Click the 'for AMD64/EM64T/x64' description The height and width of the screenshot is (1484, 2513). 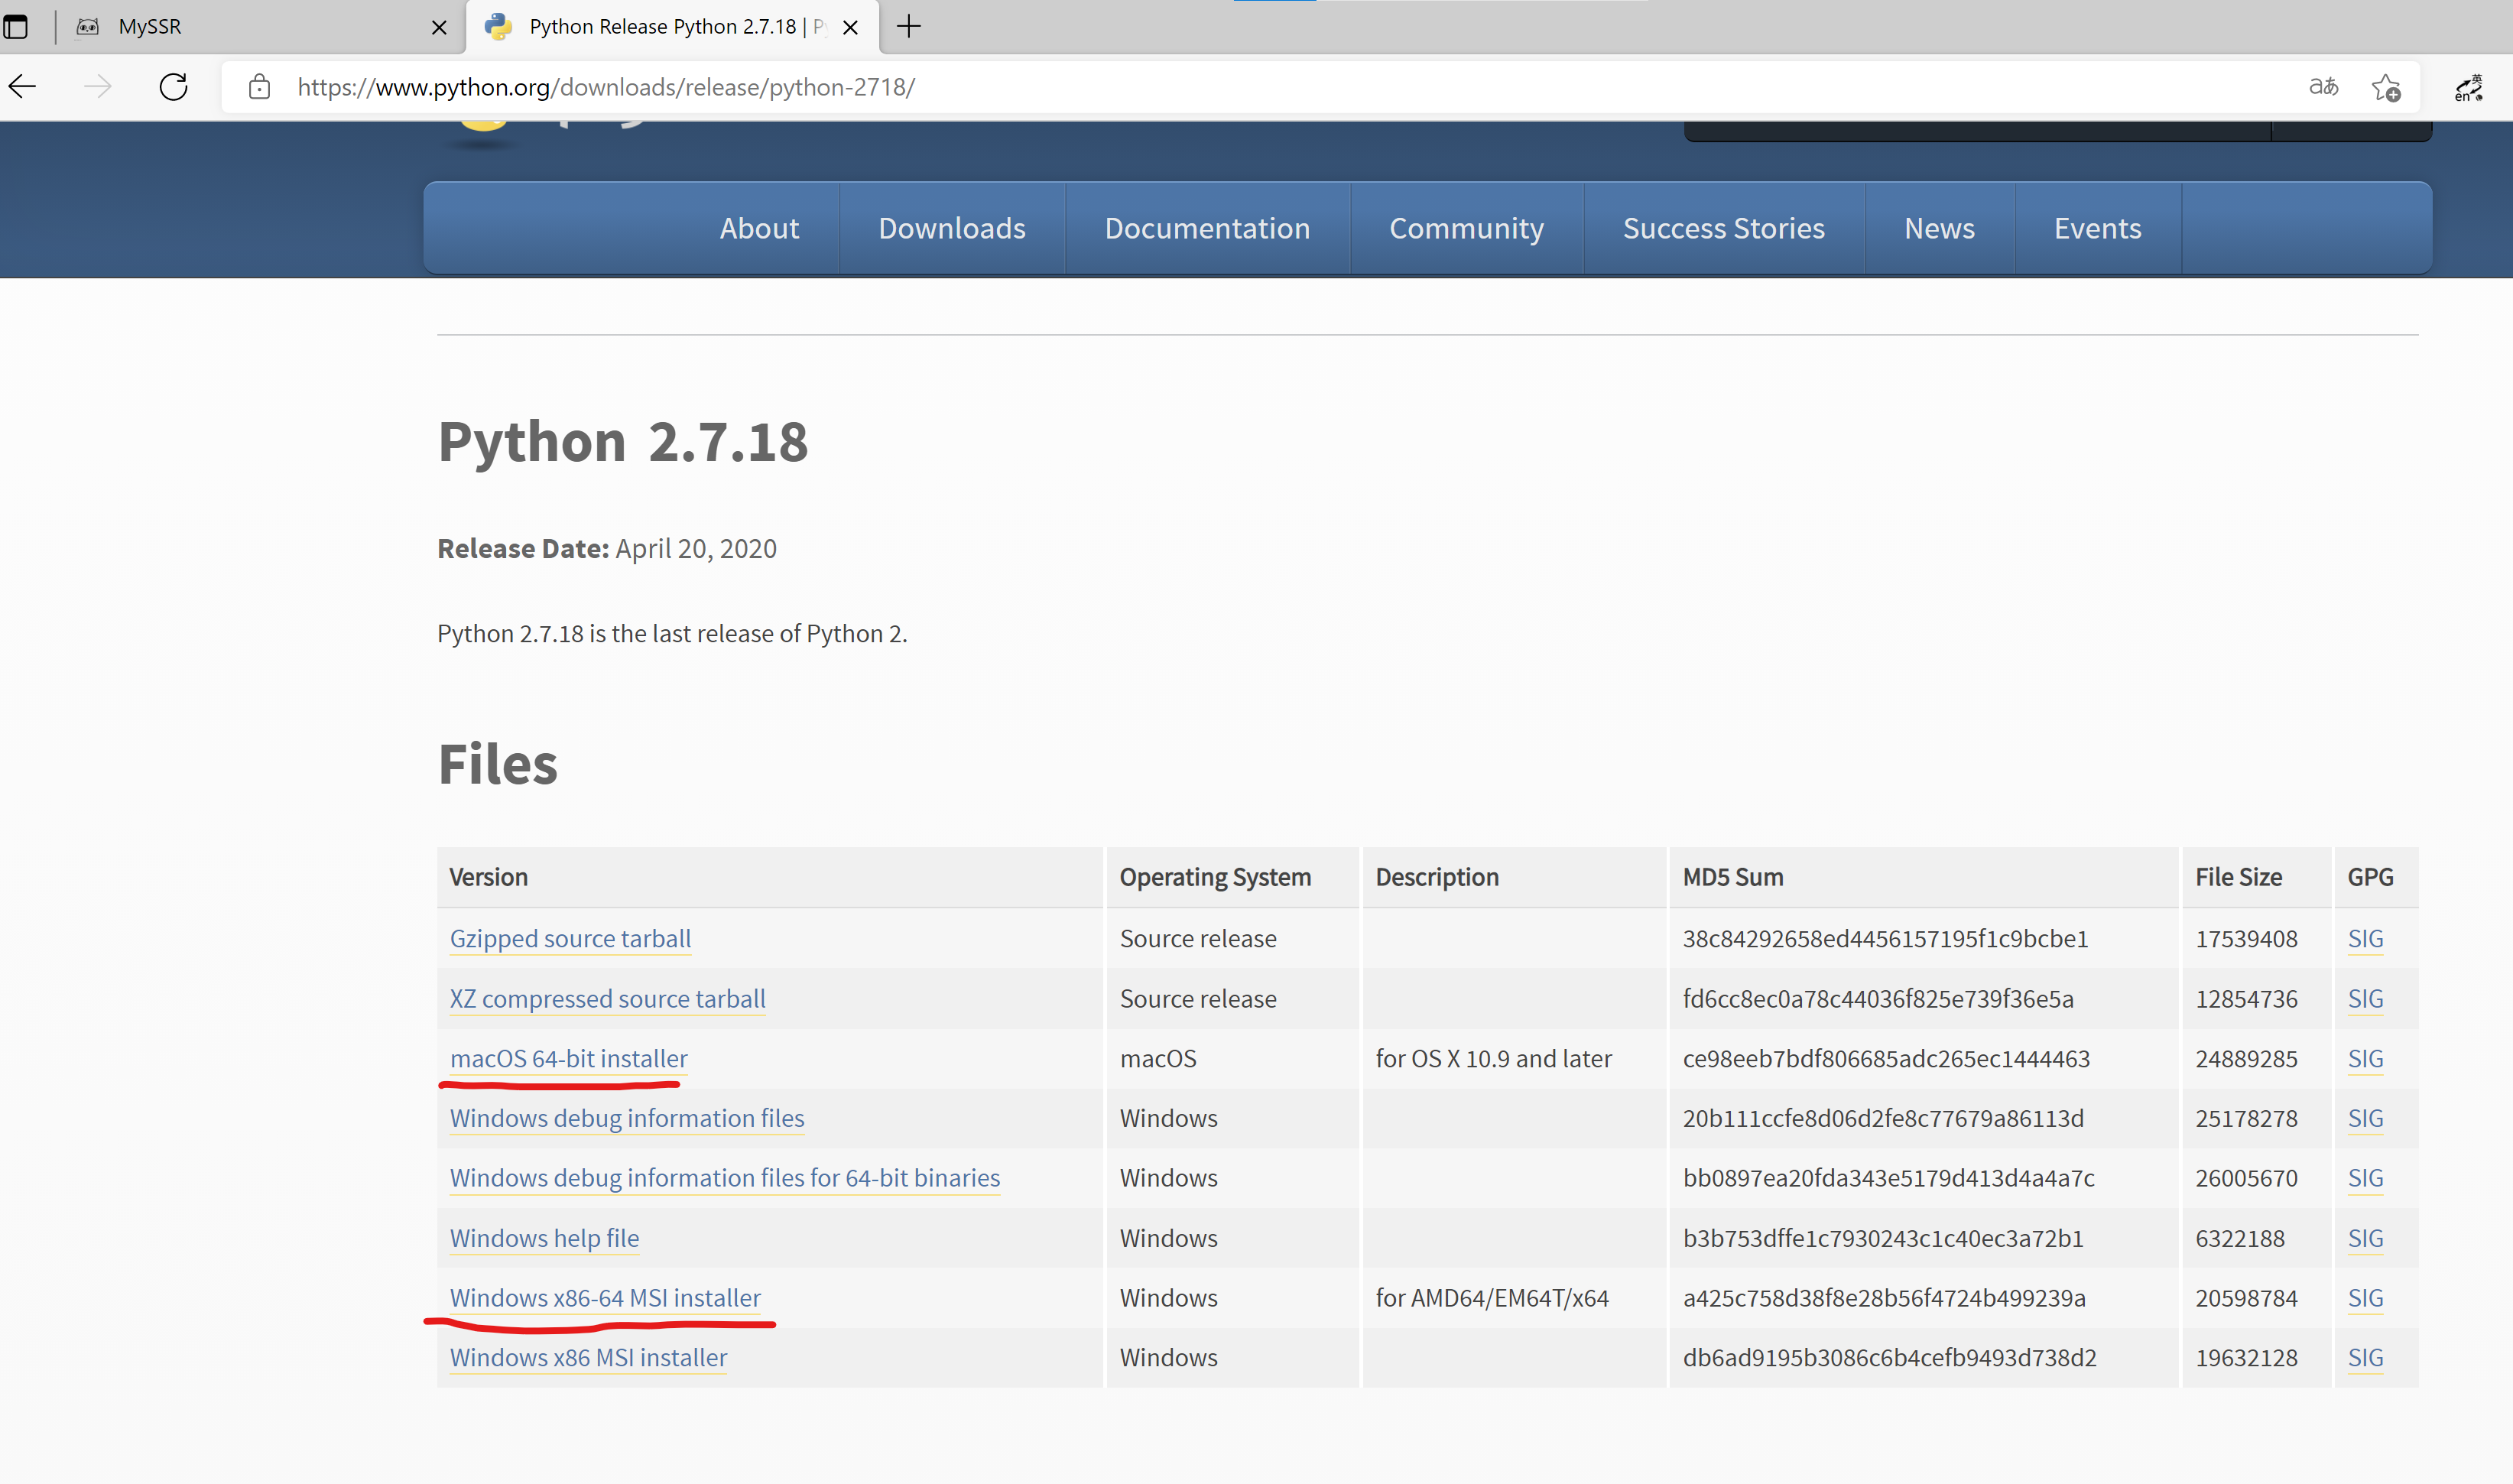coord(1492,1298)
